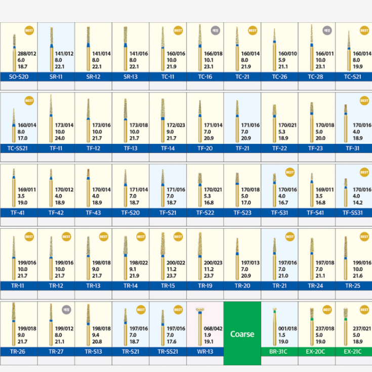This screenshot has height=372, width=372.
Task: Click the 200/023 spec in TR-19 cell
Action: 213,263
